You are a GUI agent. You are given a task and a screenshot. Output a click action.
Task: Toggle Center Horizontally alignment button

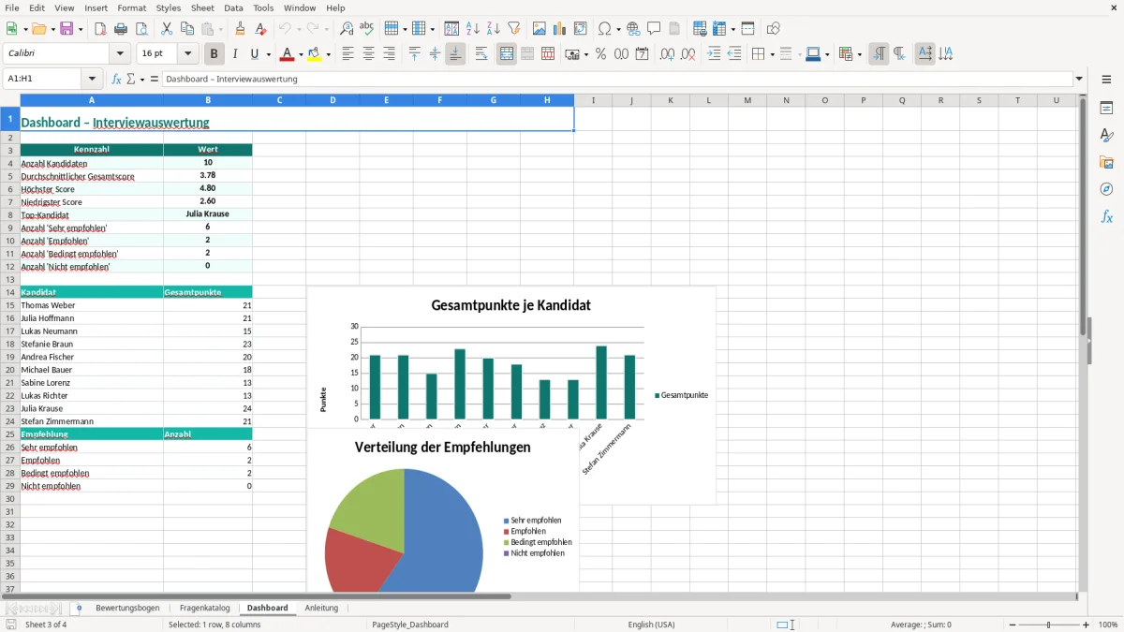click(368, 54)
